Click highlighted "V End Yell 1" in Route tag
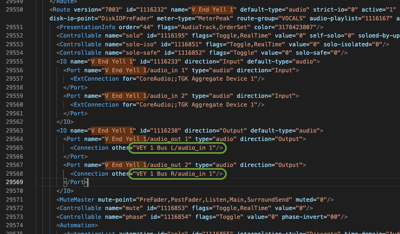Screen dimensions: 400x234 point(212,10)
